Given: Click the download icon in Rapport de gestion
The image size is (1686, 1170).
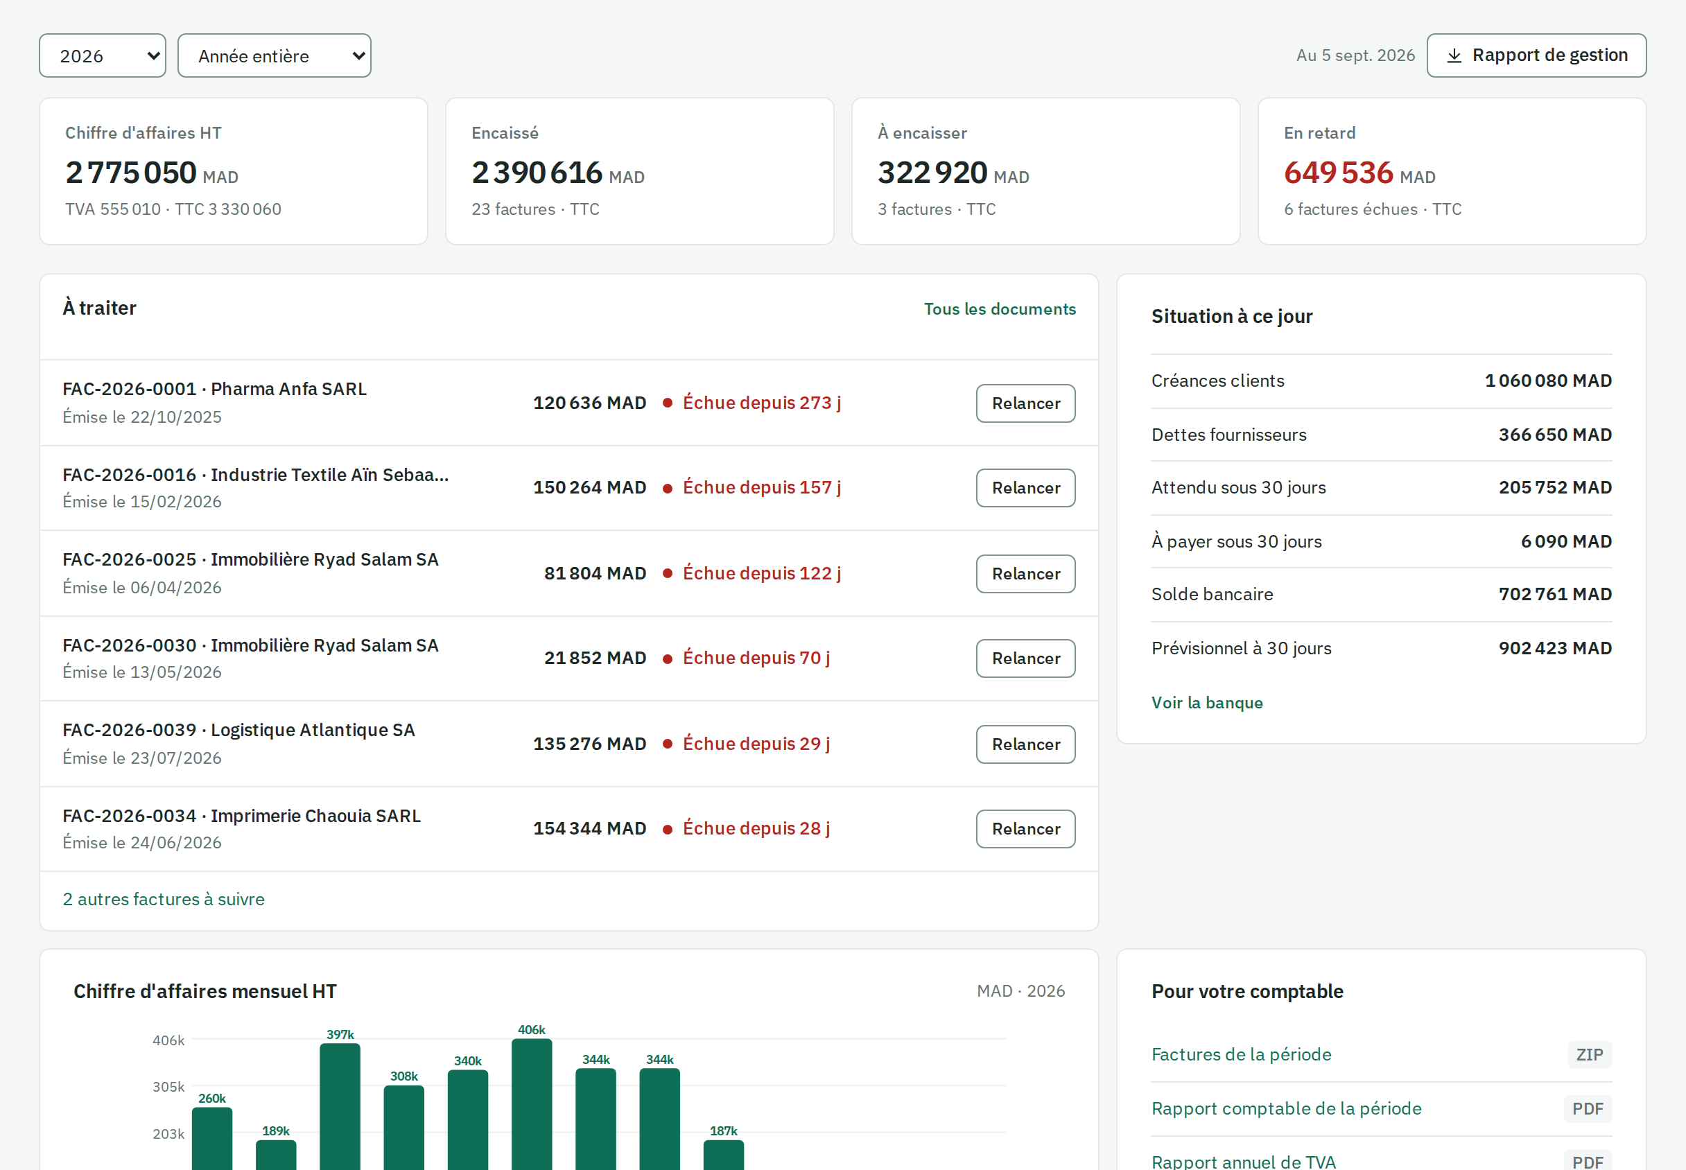Looking at the screenshot, I should pyautogui.click(x=1454, y=55).
